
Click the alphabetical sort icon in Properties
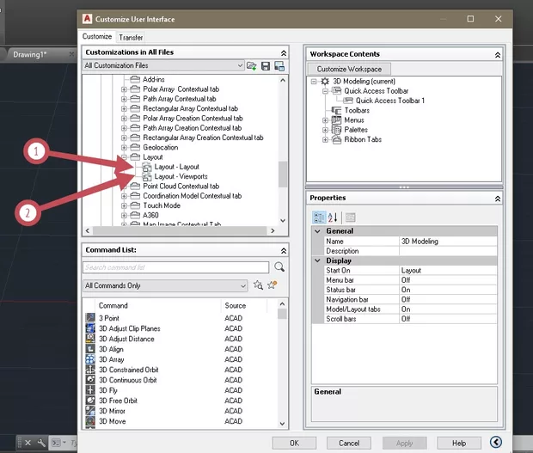[333, 217]
